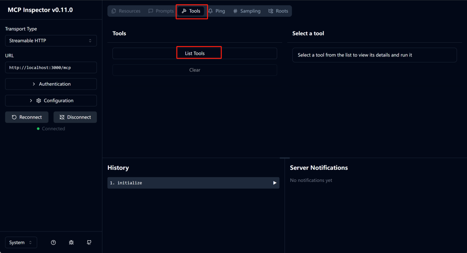This screenshot has width=467, height=253.
Task: Switch to the Resources tab
Action: point(126,11)
